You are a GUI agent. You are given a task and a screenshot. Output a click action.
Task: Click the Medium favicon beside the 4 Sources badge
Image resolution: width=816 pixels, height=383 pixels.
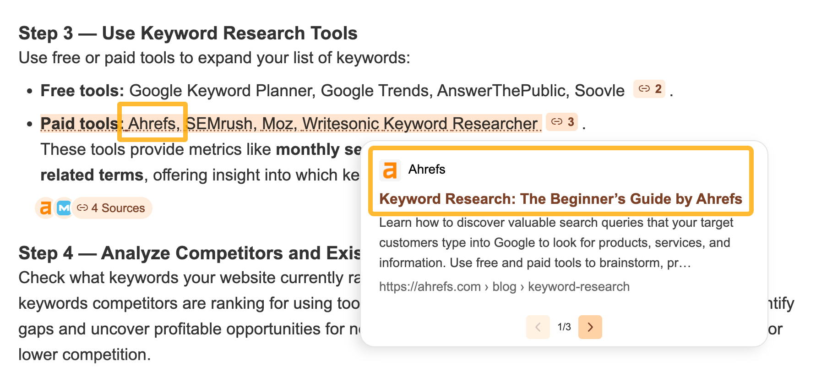point(64,208)
